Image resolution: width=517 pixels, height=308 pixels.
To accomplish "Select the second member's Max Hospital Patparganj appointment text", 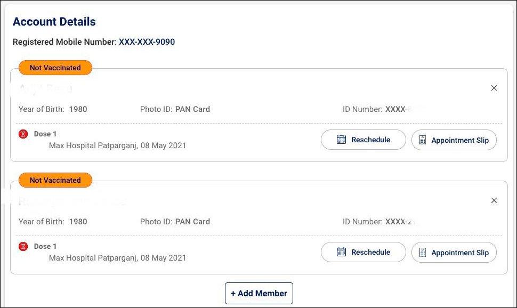I will [118, 258].
